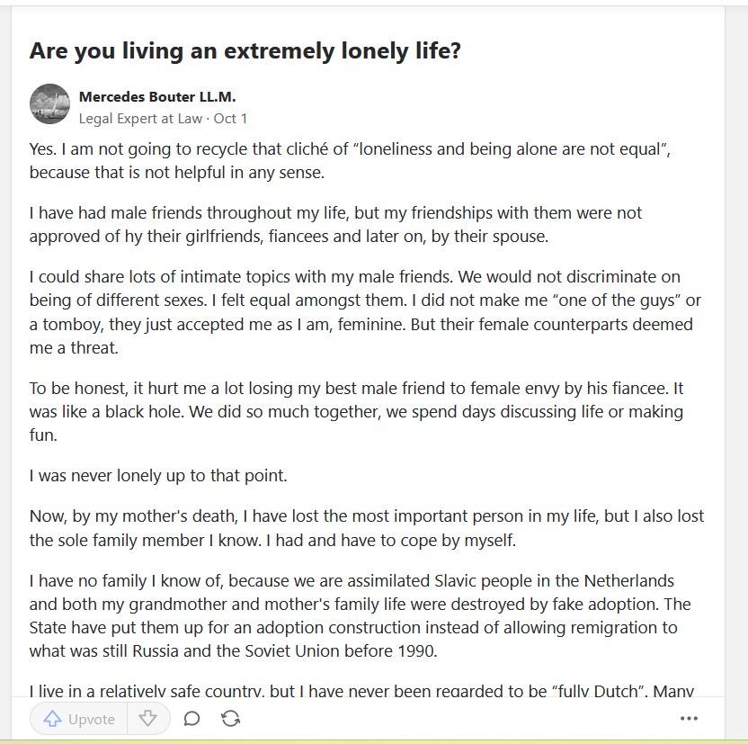Click the paragraph about assimilated Slavic people
Viewport: 748px width, 744px height.
(x=361, y=615)
